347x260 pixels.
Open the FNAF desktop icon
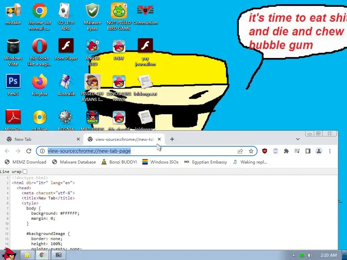coord(119,49)
